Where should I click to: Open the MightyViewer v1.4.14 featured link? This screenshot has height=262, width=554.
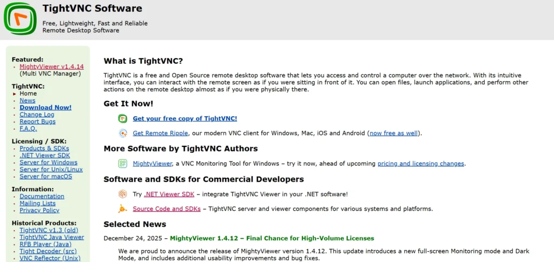pyautogui.click(x=51, y=66)
